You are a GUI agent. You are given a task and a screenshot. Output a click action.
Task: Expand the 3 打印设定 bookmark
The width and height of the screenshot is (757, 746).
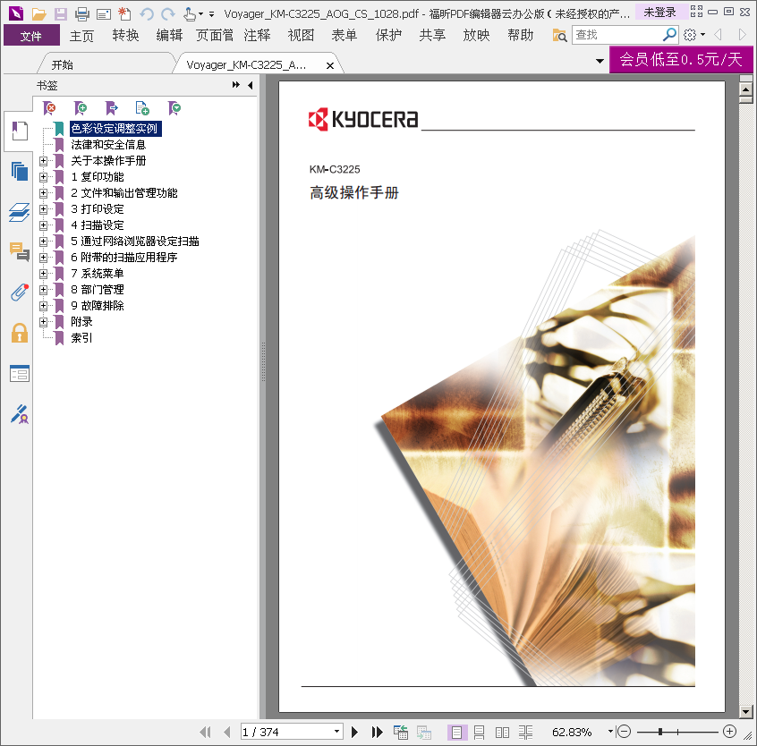(x=44, y=209)
